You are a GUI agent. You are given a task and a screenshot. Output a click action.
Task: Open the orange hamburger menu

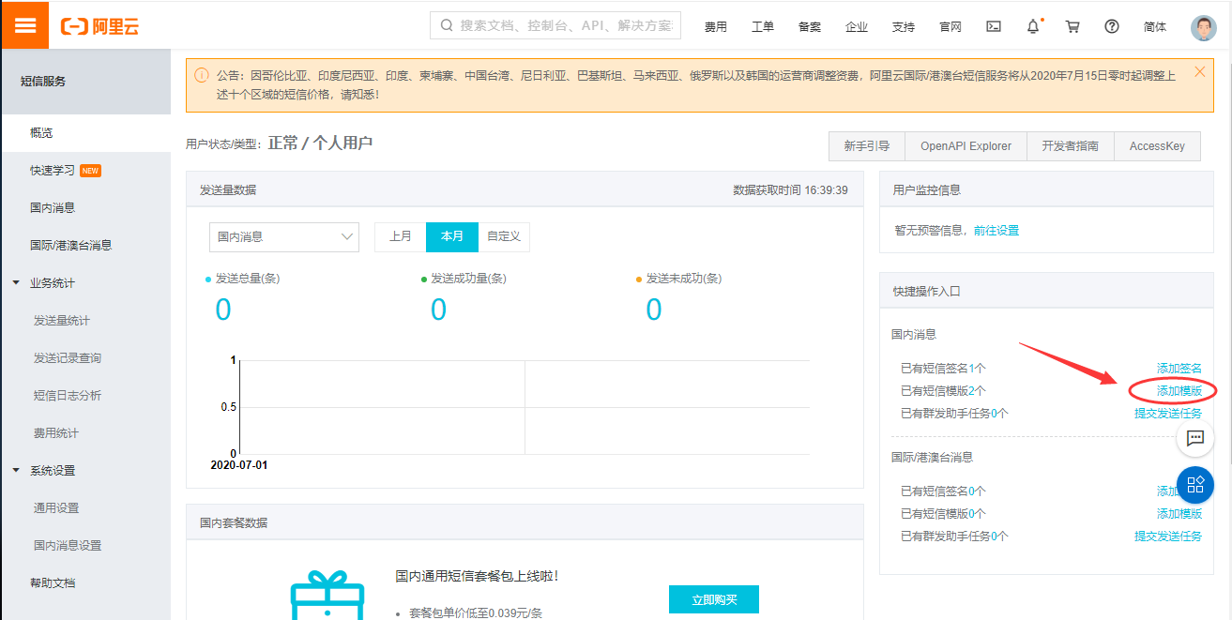[x=24, y=25]
